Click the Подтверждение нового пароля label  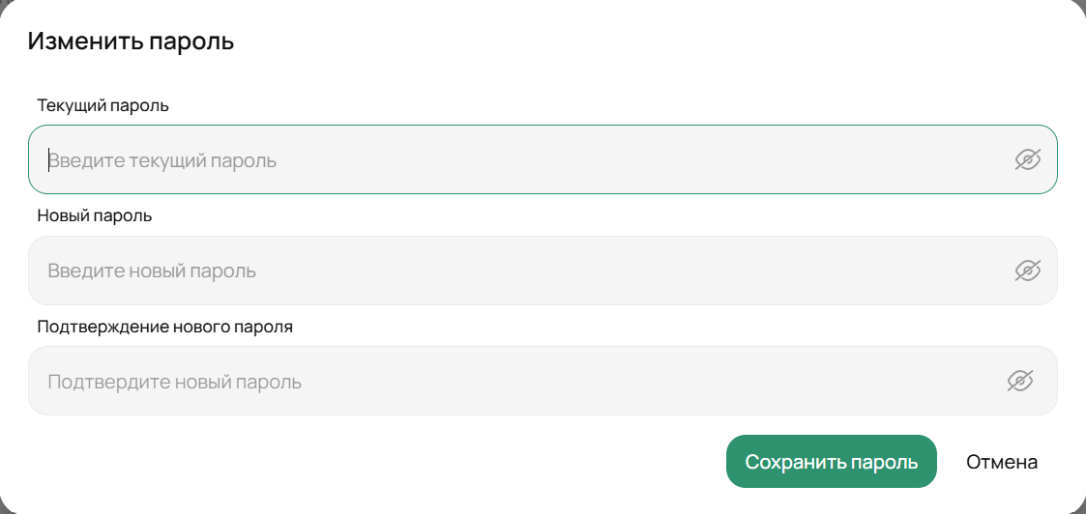click(164, 327)
